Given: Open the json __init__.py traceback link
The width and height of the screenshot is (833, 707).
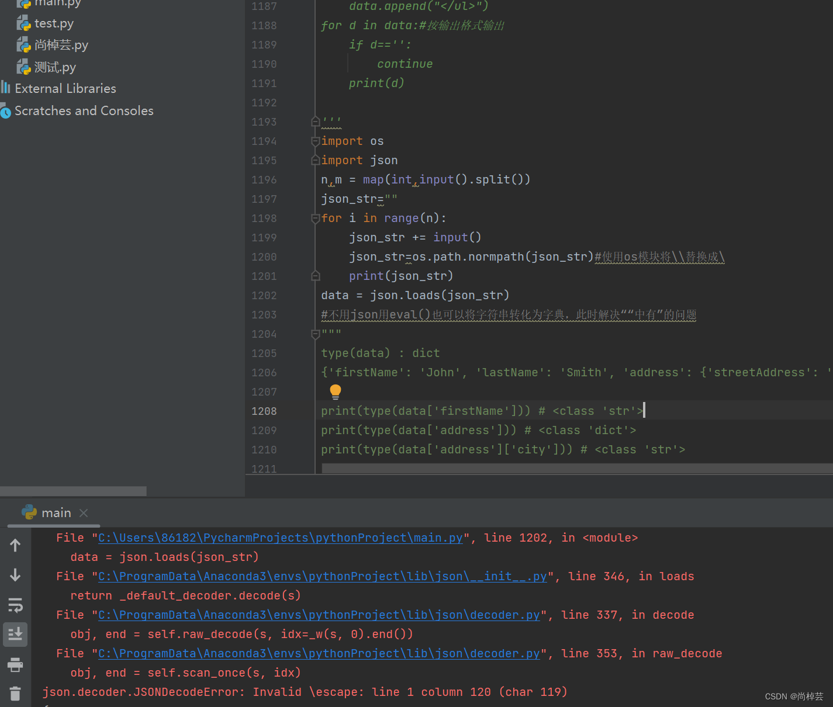Looking at the screenshot, I should point(323,576).
